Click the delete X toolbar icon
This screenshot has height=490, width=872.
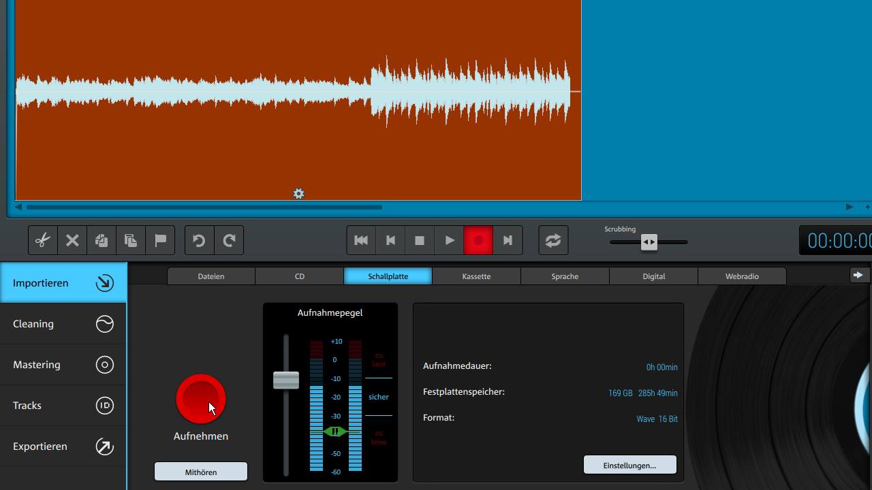pyautogui.click(x=72, y=240)
